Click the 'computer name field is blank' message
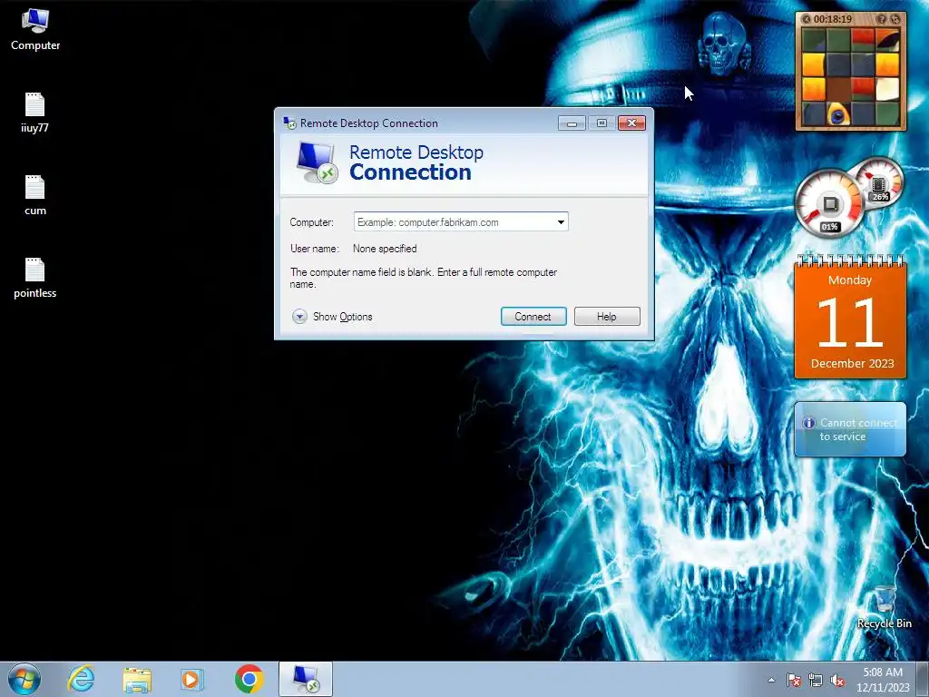The height and width of the screenshot is (697, 929). coord(423,278)
